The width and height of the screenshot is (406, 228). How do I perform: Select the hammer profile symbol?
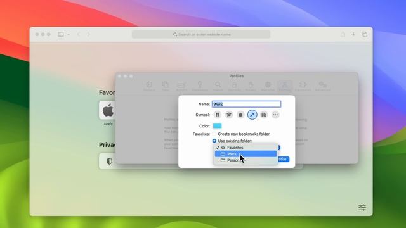[x=252, y=115]
